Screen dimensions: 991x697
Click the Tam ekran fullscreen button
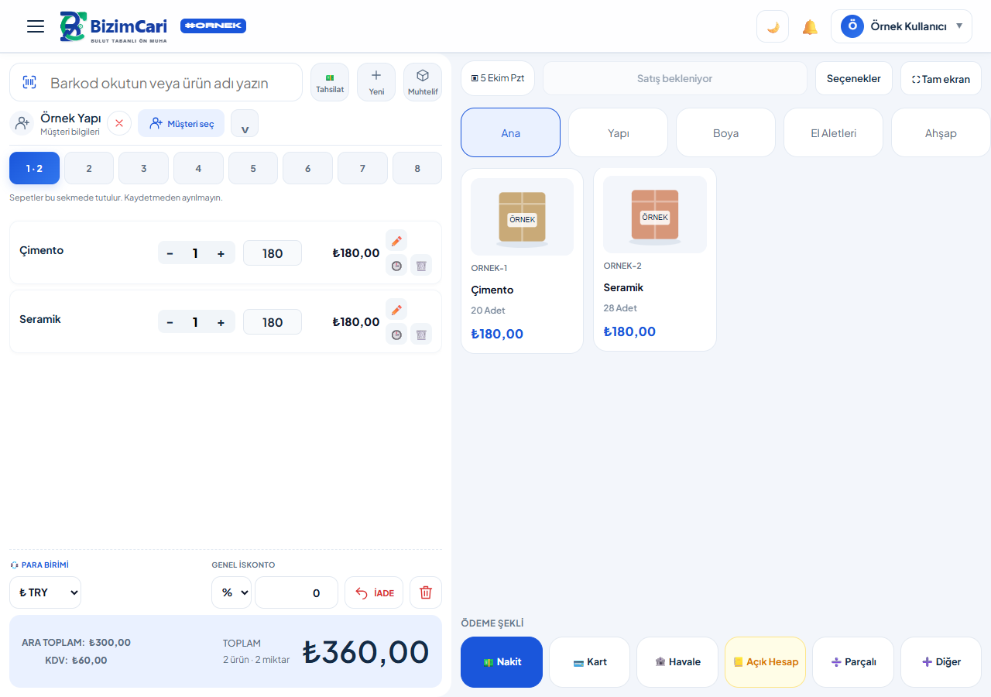[941, 78]
